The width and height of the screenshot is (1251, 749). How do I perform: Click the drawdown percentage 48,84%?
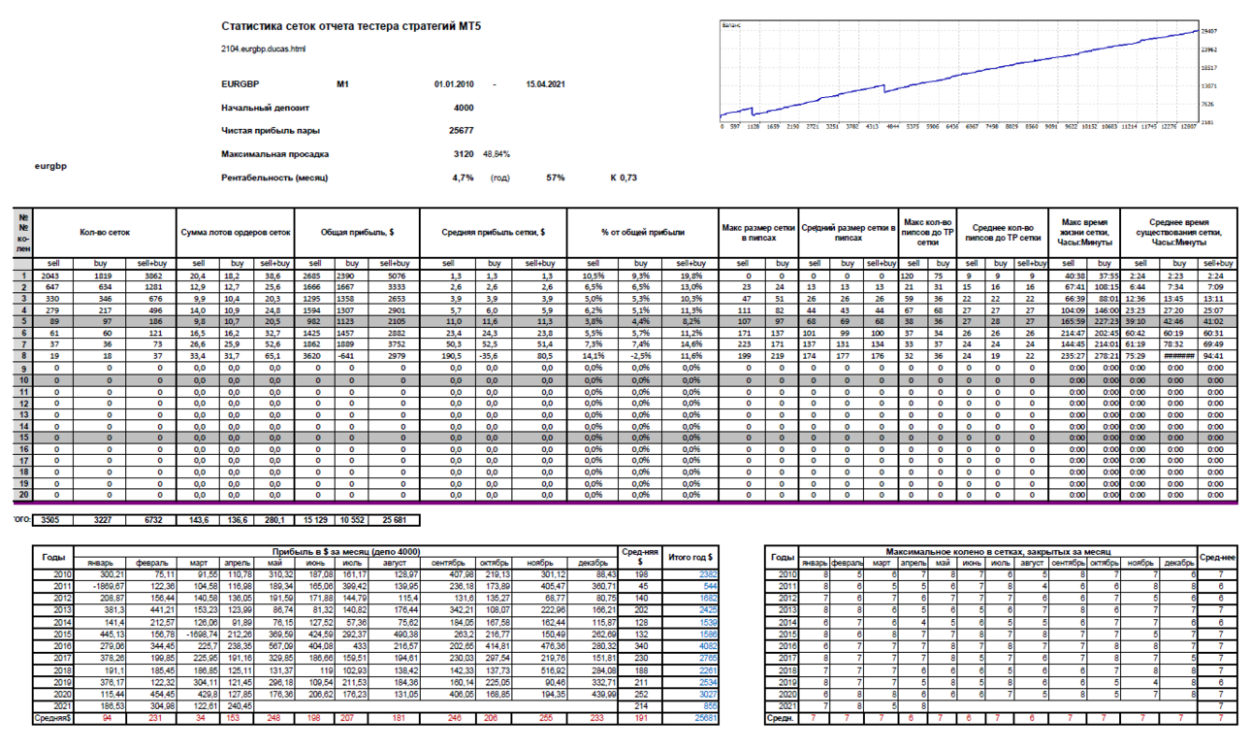pyautogui.click(x=497, y=153)
